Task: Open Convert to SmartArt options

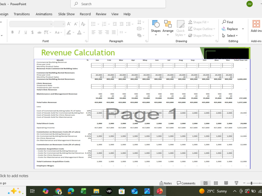Action: pos(140,35)
